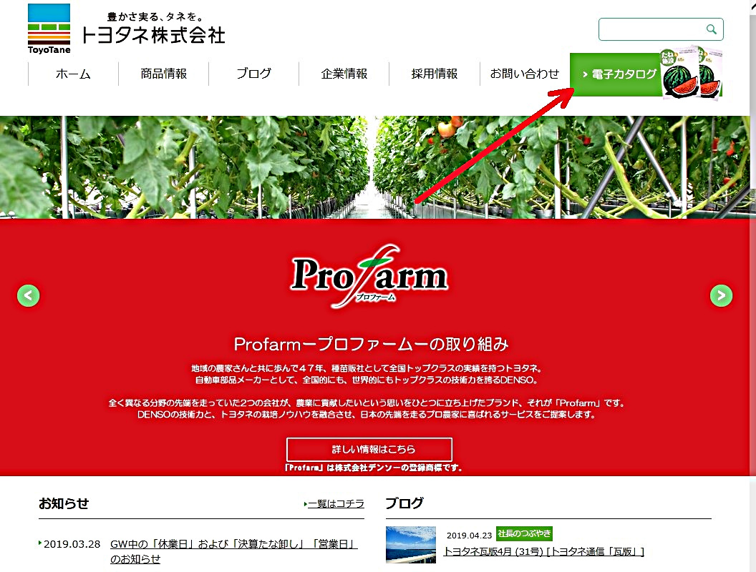Select 採用情報 in the navigation bar
Screen dimensions: 756x572
(x=434, y=74)
